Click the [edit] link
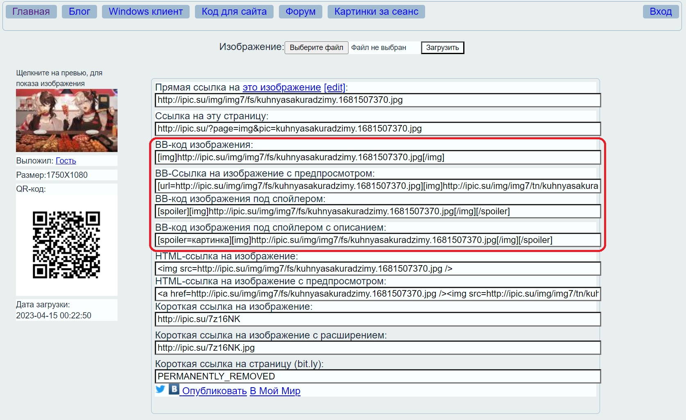This screenshot has width=686, height=420. (335, 87)
